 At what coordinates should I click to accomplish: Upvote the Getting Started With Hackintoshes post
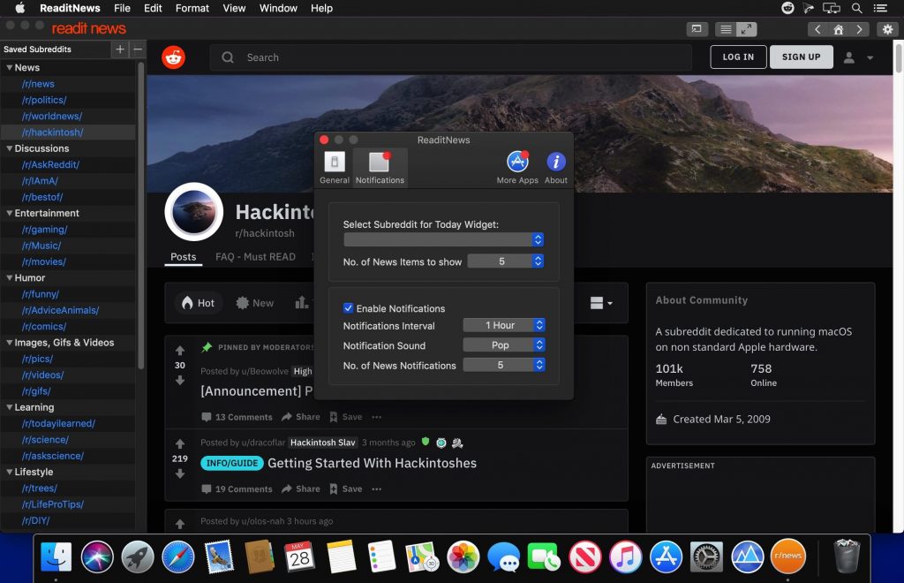tap(180, 443)
